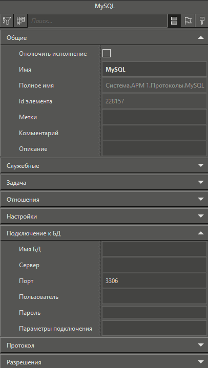Click the Протокол section header label
The height and width of the screenshot is (368, 208).
pyautogui.click(x=20, y=345)
